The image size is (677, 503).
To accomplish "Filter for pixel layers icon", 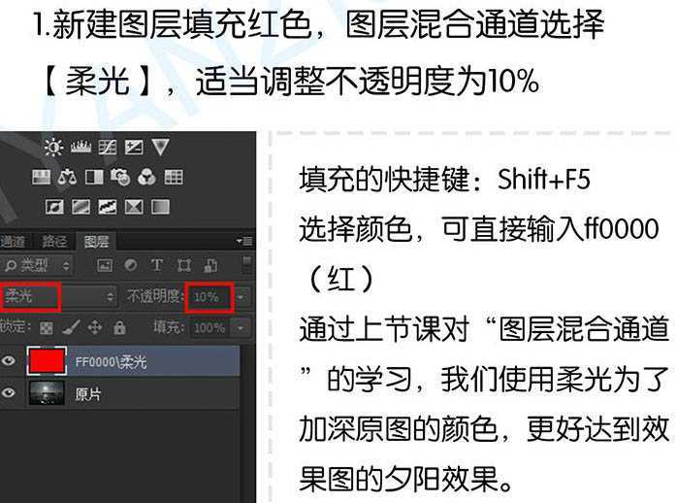I will tap(105, 265).
